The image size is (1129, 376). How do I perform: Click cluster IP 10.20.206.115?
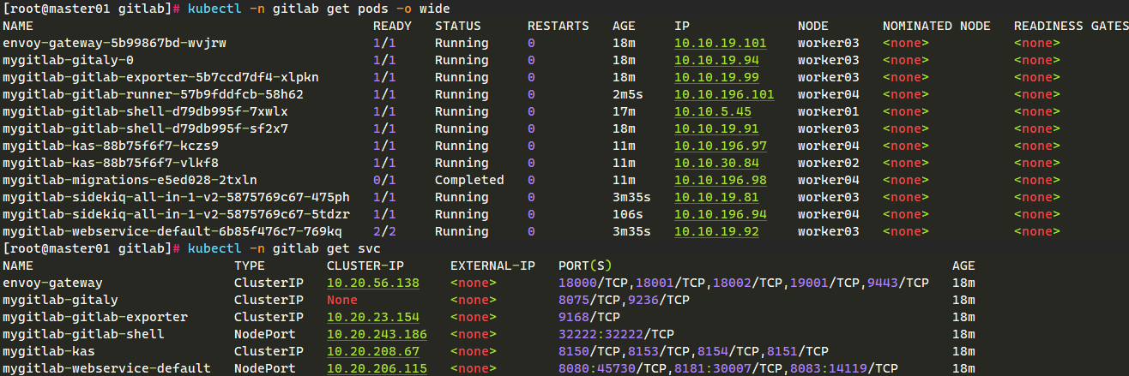pyautogui.click(x=377, y=368)
